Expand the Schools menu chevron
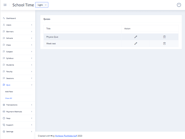This screenshot has height=139, width=185. [32, 38]
